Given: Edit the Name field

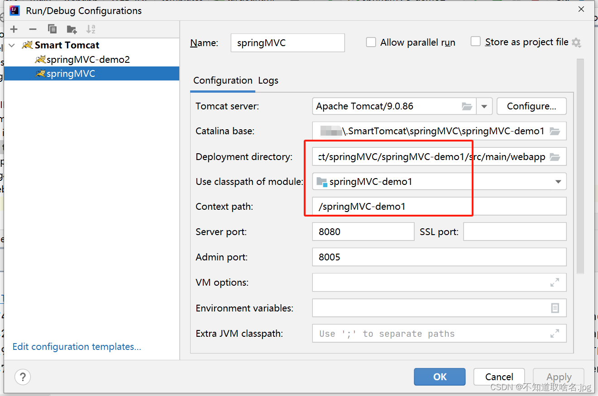Looking at the screenshot, I should (287, 43).
